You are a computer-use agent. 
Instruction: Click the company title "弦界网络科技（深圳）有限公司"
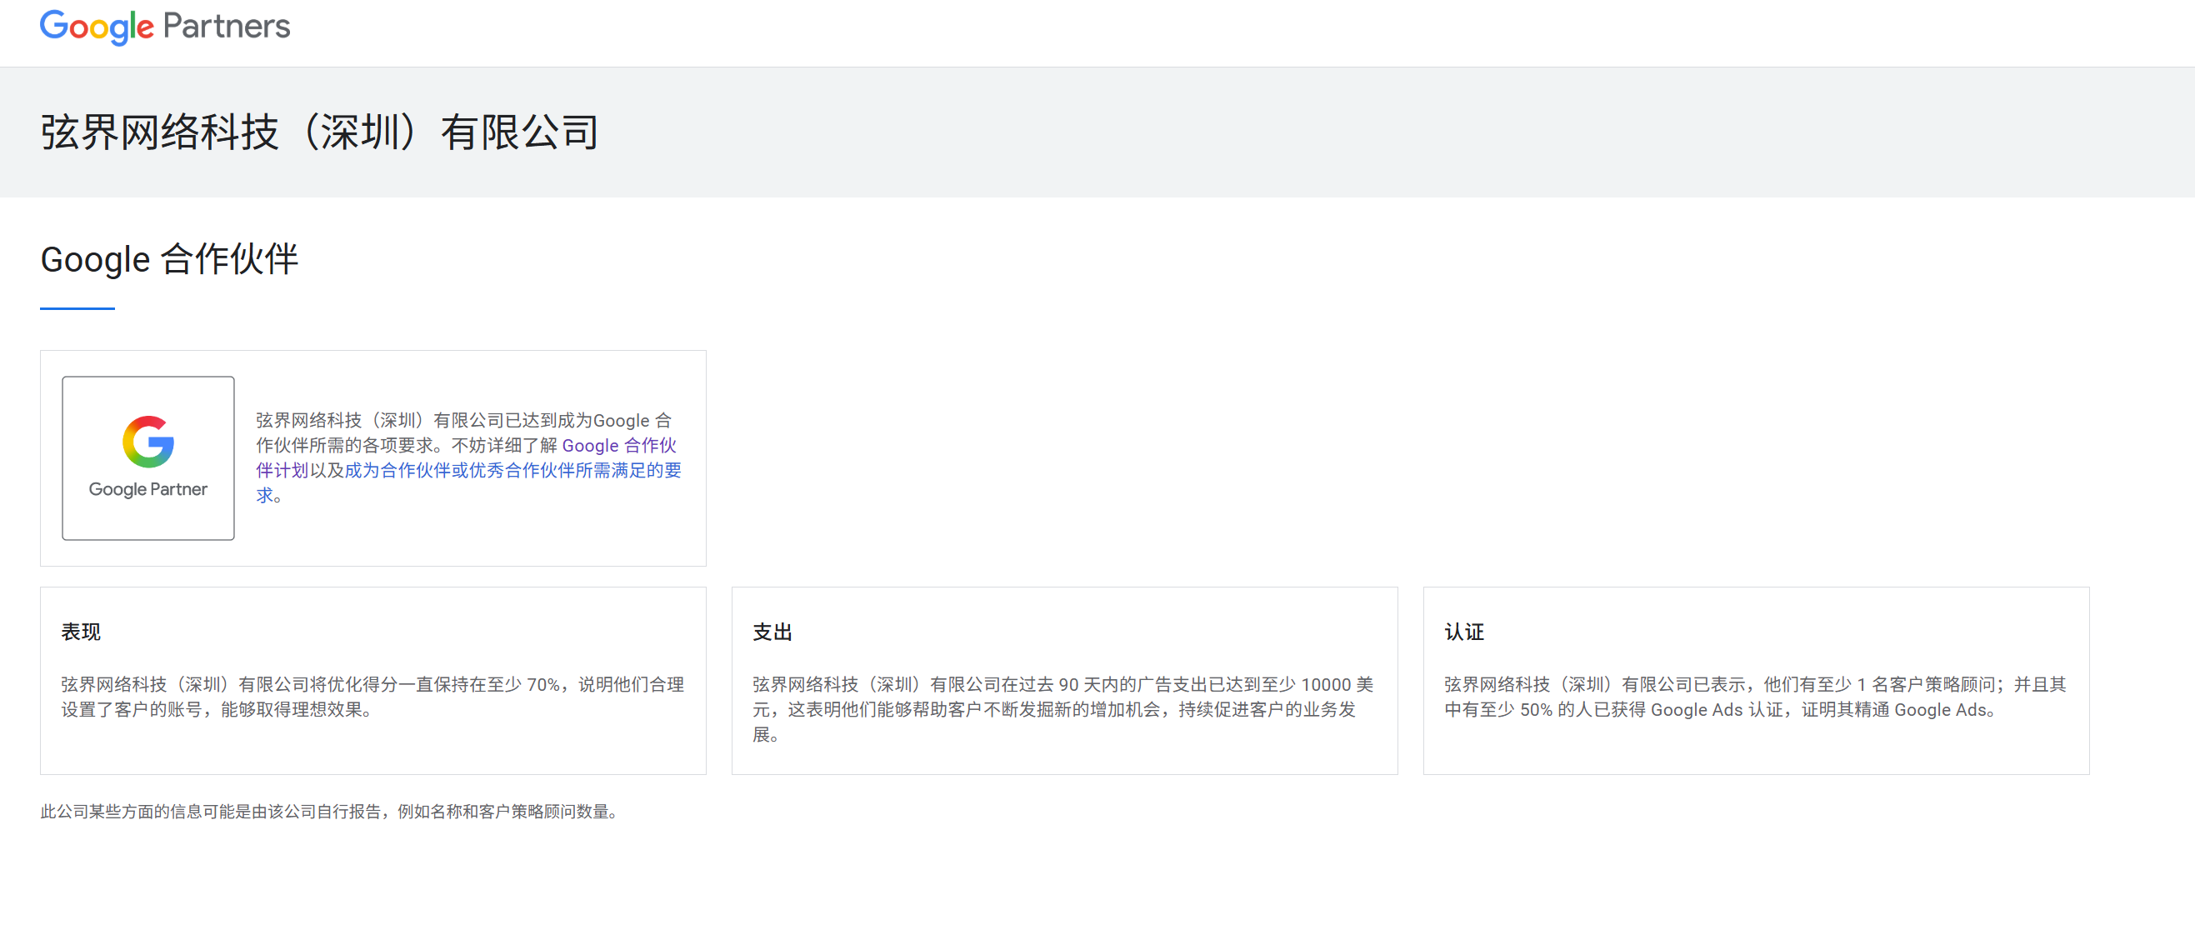[x=319, y=132]
